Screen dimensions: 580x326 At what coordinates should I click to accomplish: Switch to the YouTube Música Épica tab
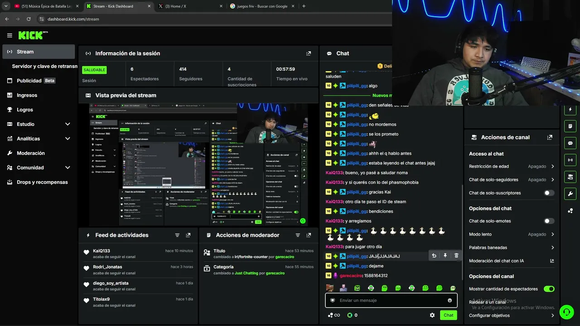click(x=47, y=6)
